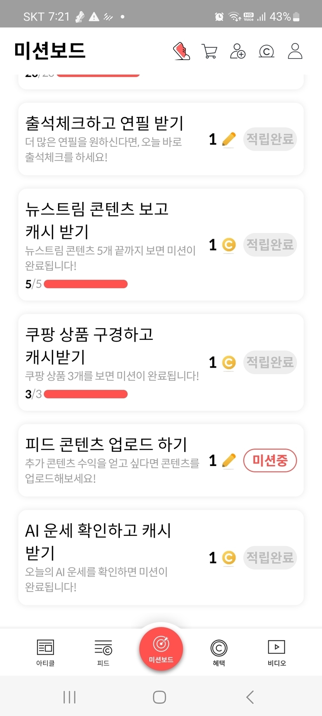Open the user profile icon
The image size is (322, 716).
pyautogui.click(x=295, y=51)
